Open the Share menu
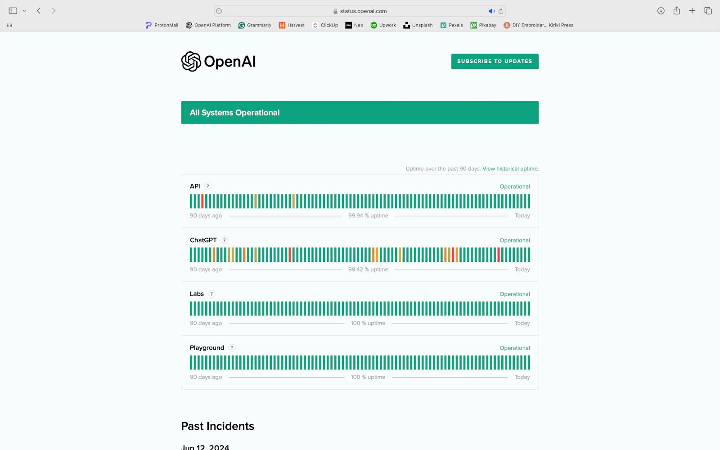Image resolution: width=720 pixels, height=450 pixels. tap(676, 10)
